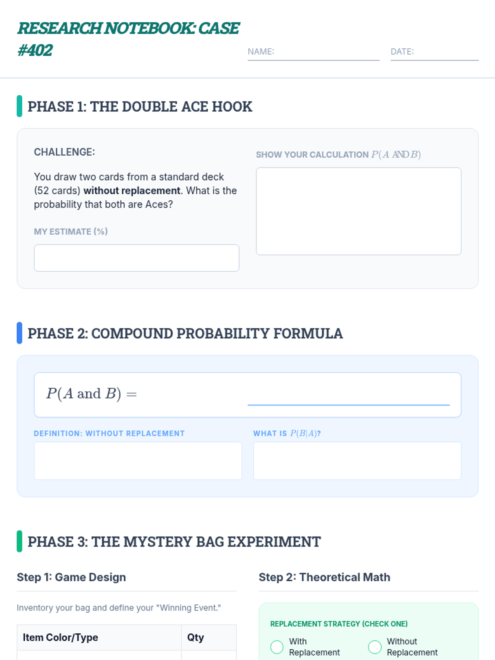
Task: Click the Step 1: Game Design heading
Action: pos(71,577)
